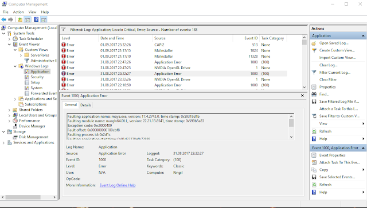
Task: Collapse the Windows Logs node
Action: tap(15, 66)
